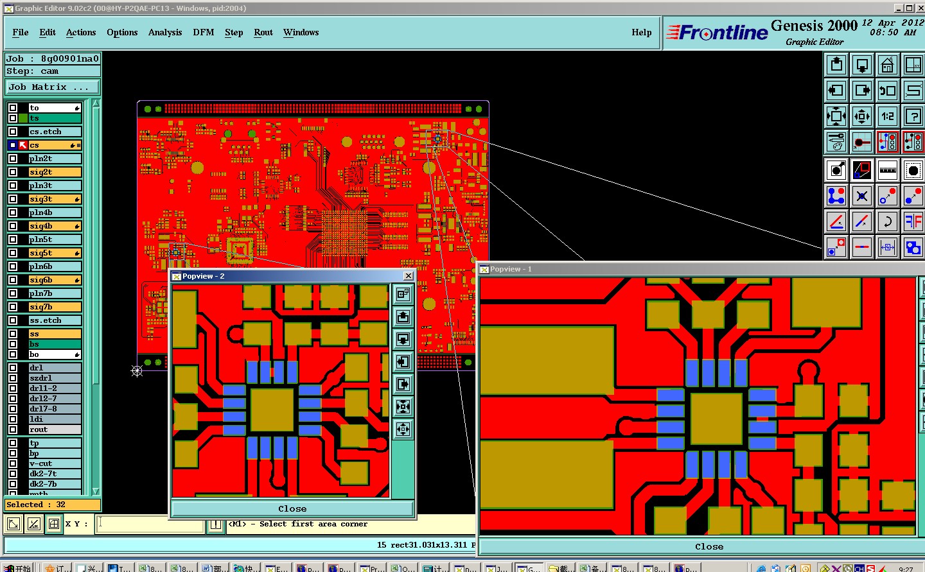Open the Help menu

[642, 33]
